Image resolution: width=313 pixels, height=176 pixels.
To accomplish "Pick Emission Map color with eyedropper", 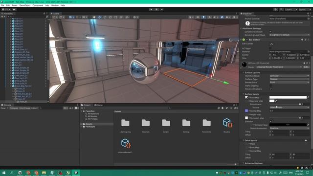I will 309,125.
